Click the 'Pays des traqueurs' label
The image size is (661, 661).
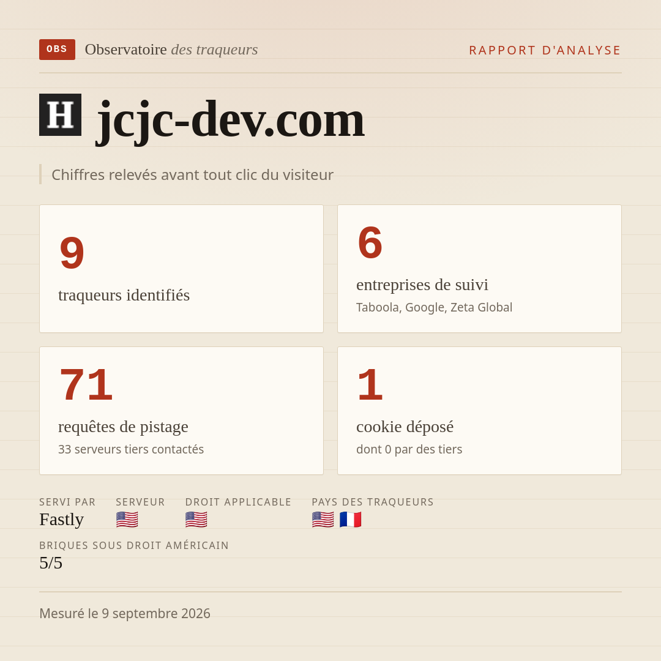(x=373, y=502)
